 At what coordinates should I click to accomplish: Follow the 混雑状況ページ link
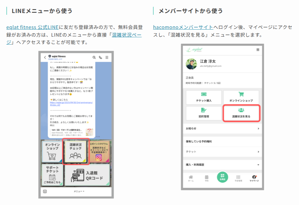(127, 35)
